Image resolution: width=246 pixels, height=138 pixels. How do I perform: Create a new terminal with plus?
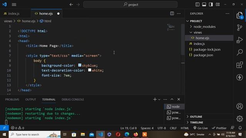[155, 99]
